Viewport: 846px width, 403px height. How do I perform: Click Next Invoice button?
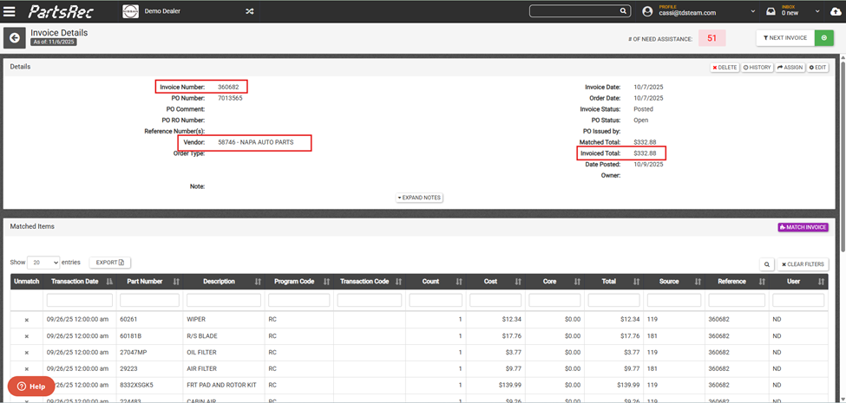pos(785,38)
